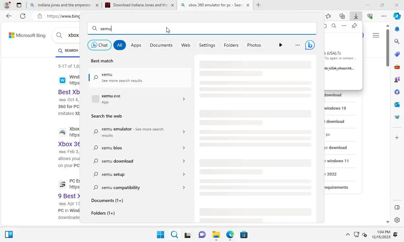The height and width of the screenshot is (242, 404).
Task: Launch the xemu.exe app result
Action: click(134, 99)
